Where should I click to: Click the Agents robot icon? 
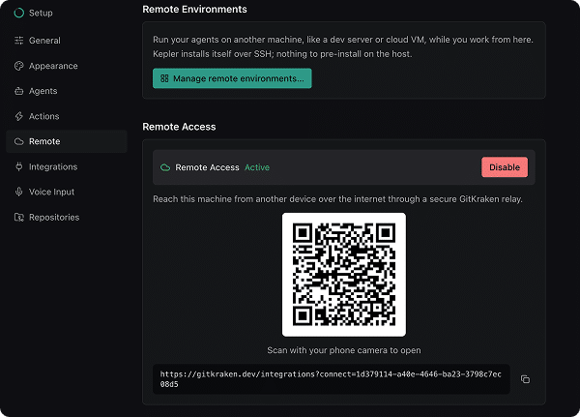pos(19,91)
